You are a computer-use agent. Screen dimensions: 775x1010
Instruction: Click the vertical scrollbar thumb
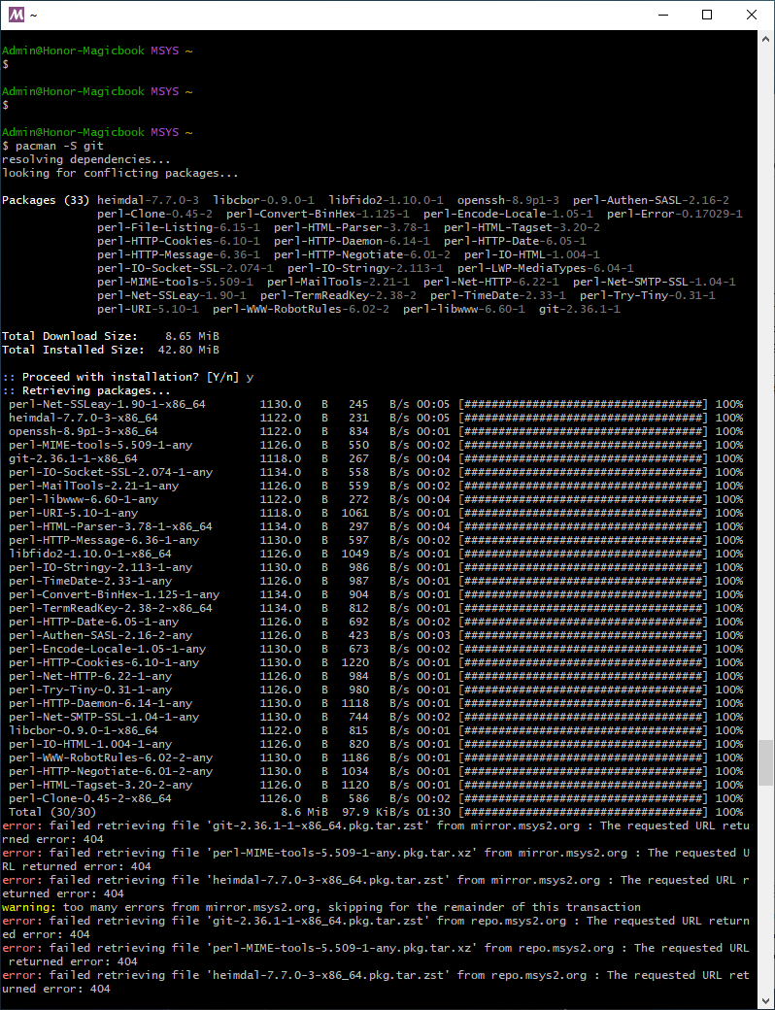766,762
